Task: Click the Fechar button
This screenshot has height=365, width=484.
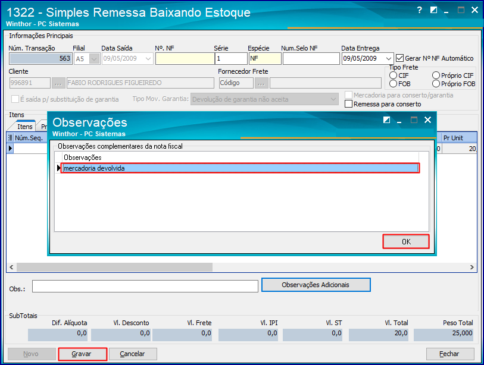Action: [x=450, y=354]
